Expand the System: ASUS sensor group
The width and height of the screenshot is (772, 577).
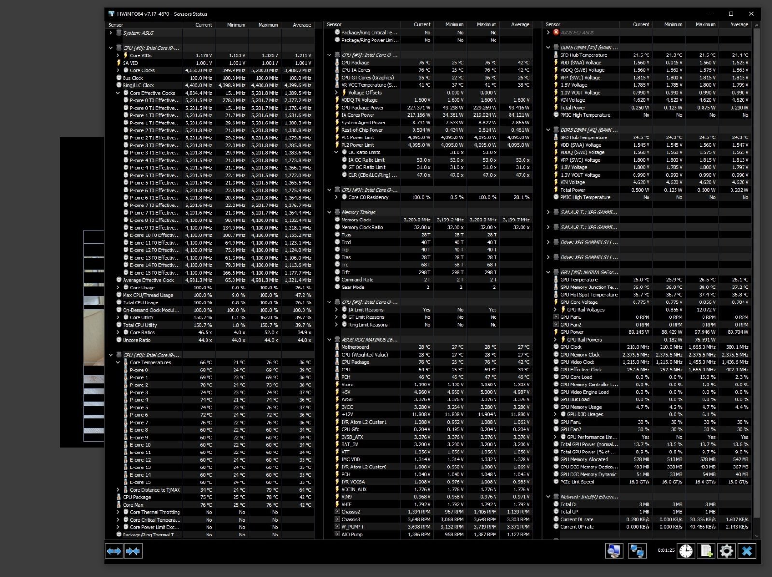click(x=111, y=33)
